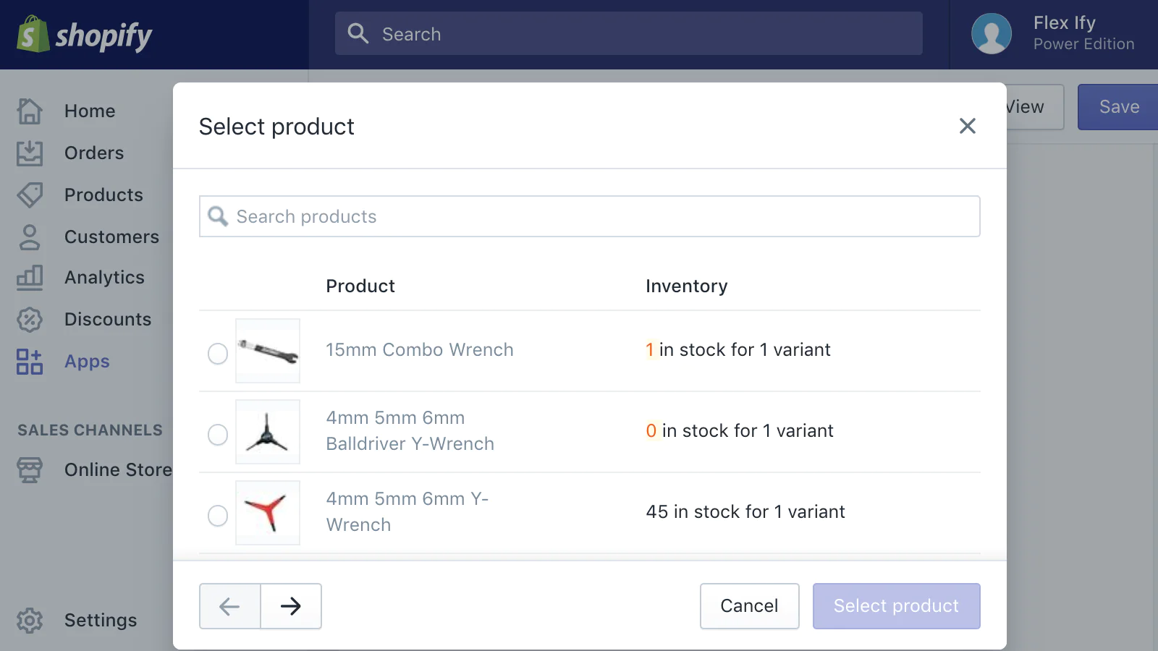Click the 15mm Combo Wrench thumbnail
Screen dimensions: 1158x651
(268, 351)
